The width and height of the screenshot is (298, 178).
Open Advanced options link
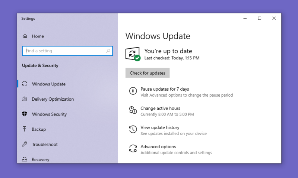158,146
